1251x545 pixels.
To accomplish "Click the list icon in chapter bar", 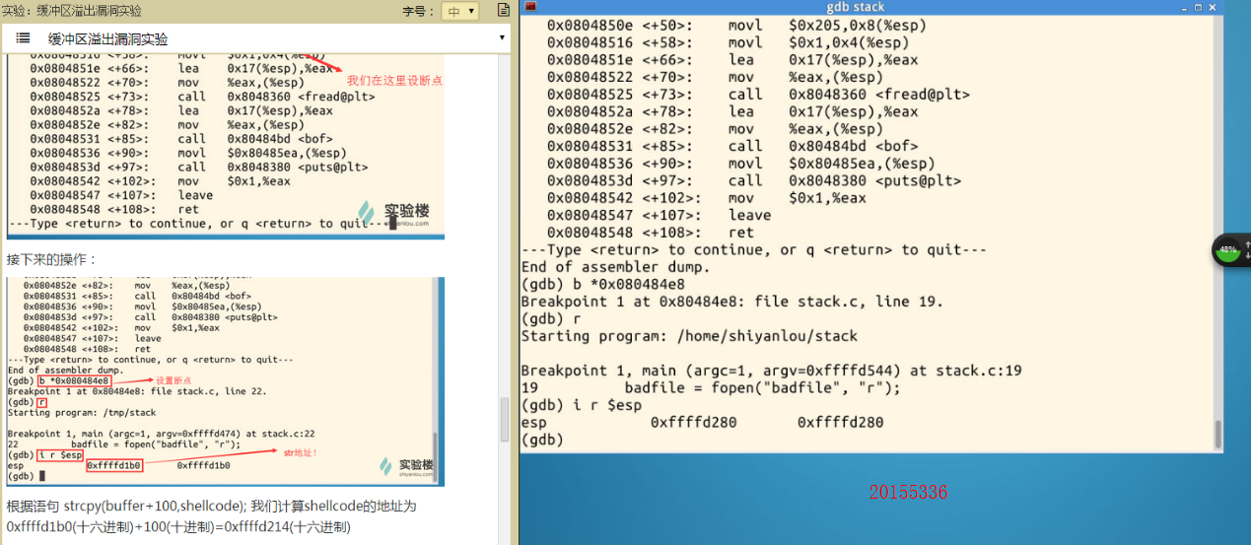I will click(x=23, y=38).
